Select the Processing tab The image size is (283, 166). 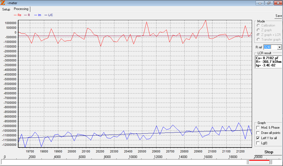tap(21, 9)
